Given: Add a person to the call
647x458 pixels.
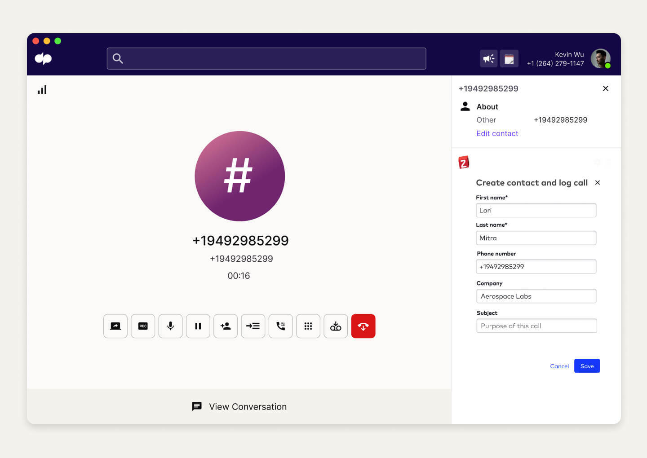Looking at the screenshot, I should point(226,326).
